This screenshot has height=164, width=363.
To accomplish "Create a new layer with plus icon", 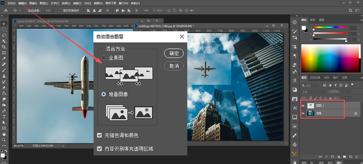I will [x=350, y=157].
